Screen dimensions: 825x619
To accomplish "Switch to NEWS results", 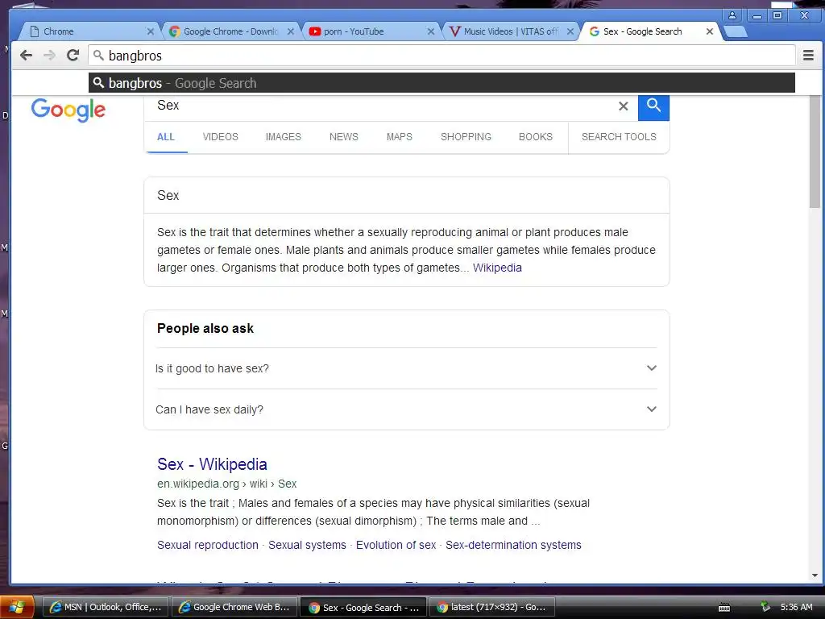I will coord(343,137).
